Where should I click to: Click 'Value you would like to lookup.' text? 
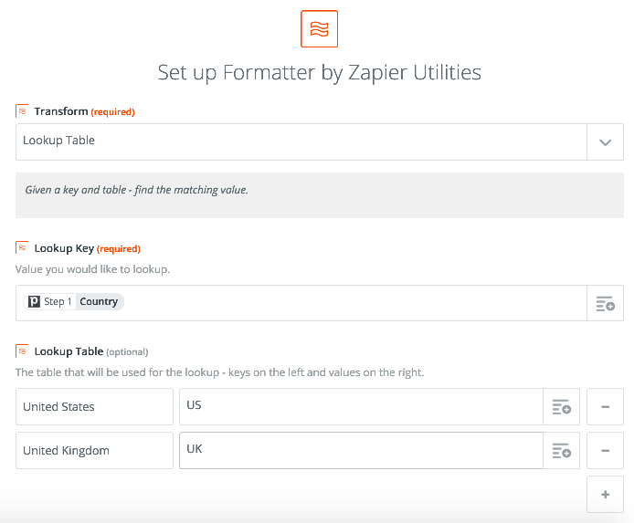tap(92, 269)
